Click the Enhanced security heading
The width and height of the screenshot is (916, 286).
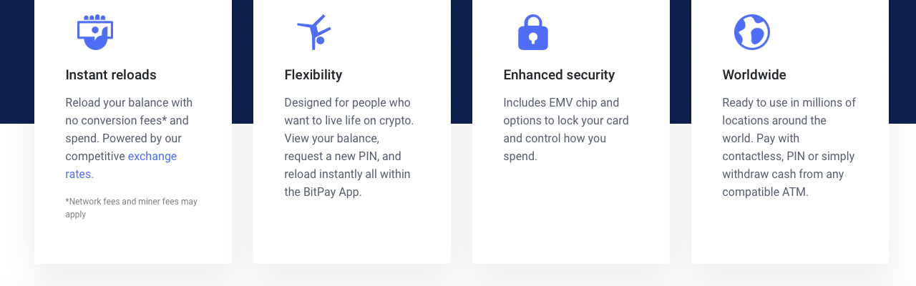pyautogui.click(x=559, y=75)
